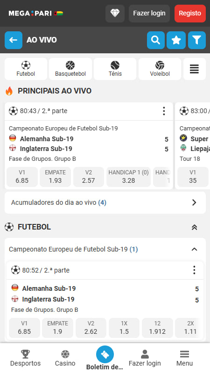Open favorites star icon
The height and width of the screenshot is (374, 210).
coord(176,40)
